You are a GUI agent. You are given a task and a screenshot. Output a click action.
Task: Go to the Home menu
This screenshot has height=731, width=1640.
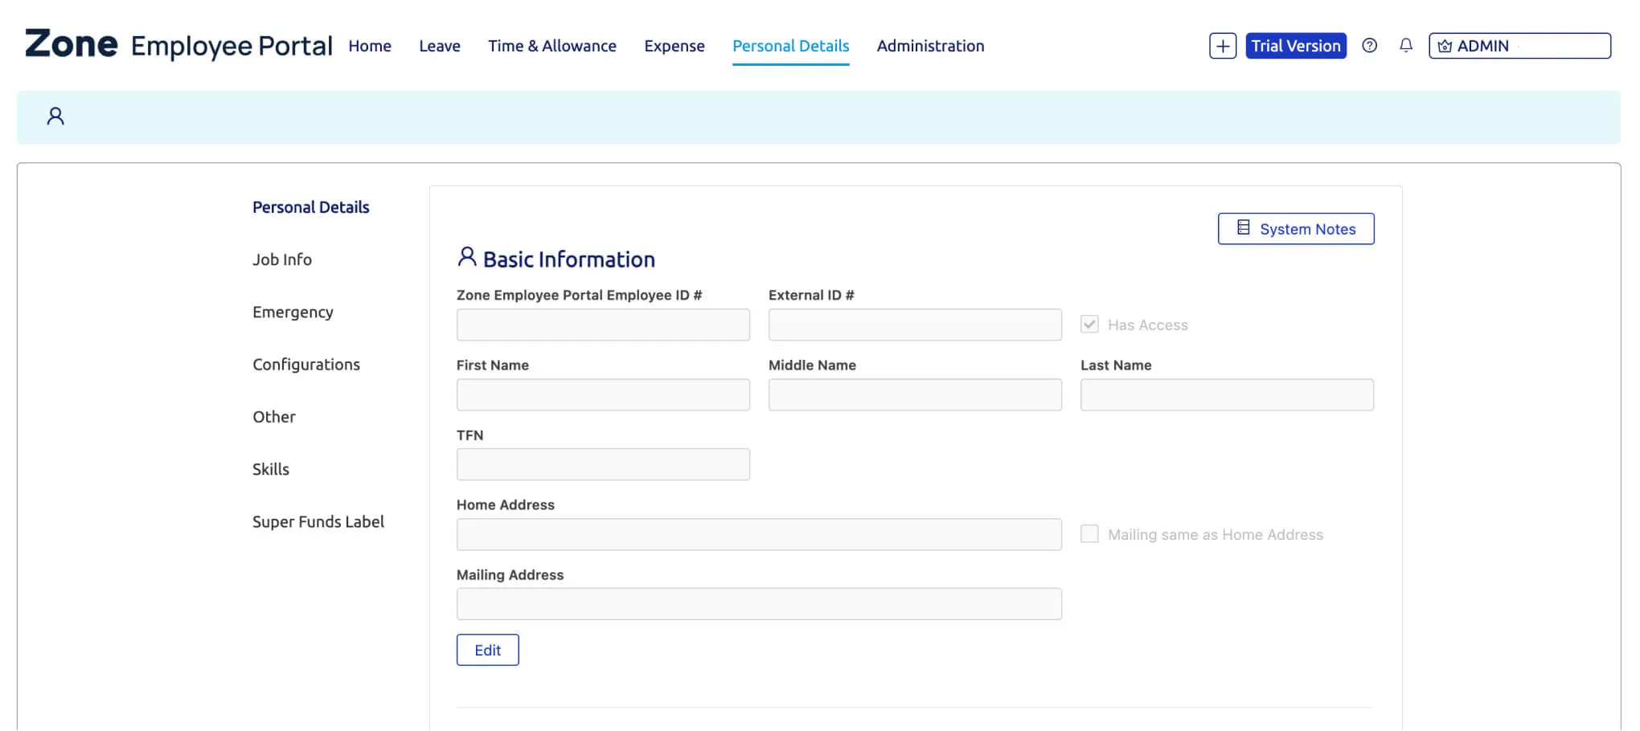pyautogui.click(x=370, y=46)
